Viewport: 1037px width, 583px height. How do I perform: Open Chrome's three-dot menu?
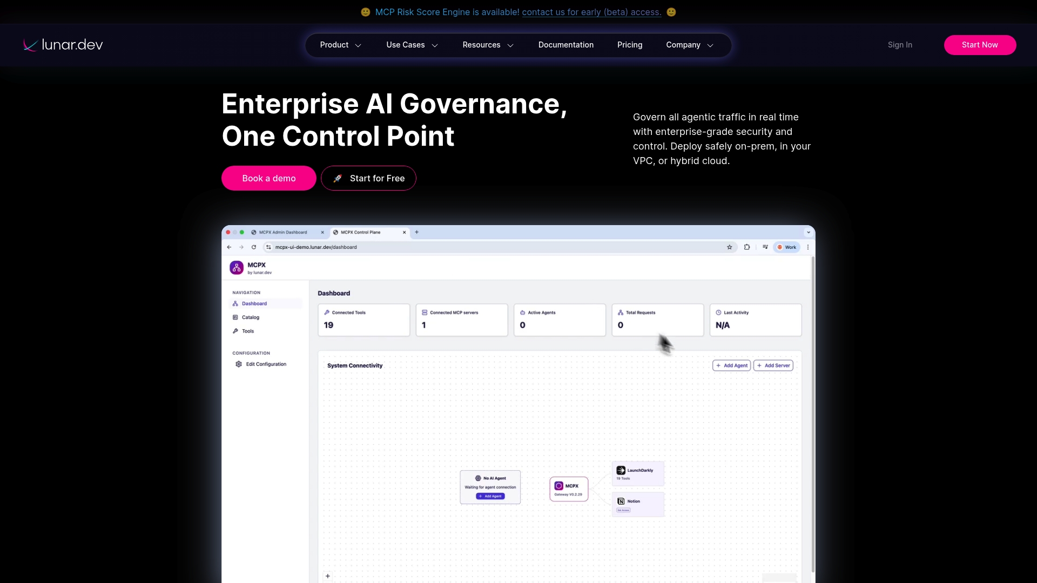point(808,247)
